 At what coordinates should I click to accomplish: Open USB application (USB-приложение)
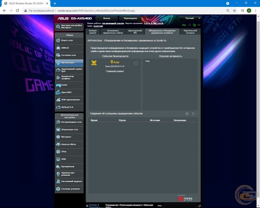(x=69, y=100)
